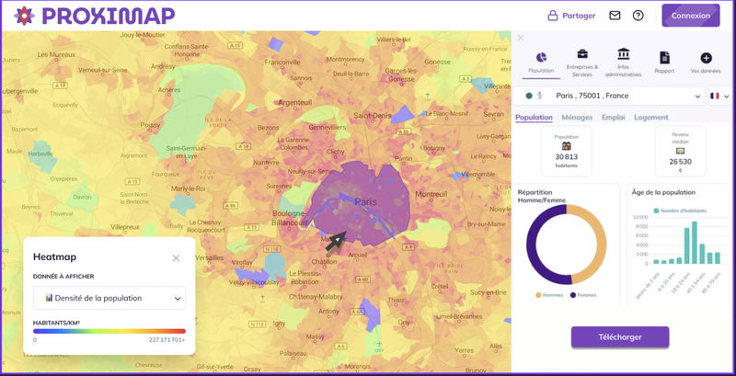The image size is (736, 376).
Task: Open the Population pie chart panel
Action: (541, 58)
